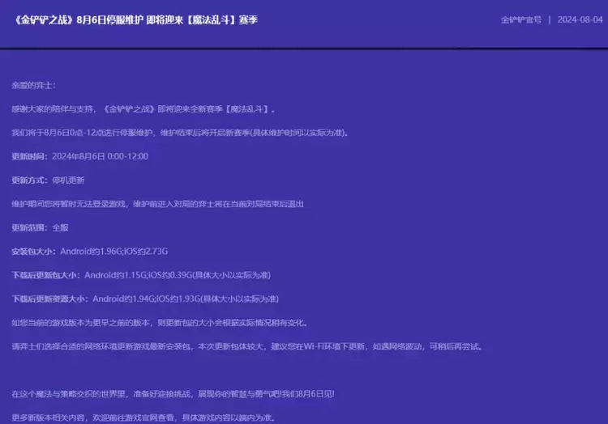Image resolution: width=608 pixels, height=424 pixels.
Task: Click the line starting with 维护期间您将暂时无法登录游戏
Action: point(158,203)
